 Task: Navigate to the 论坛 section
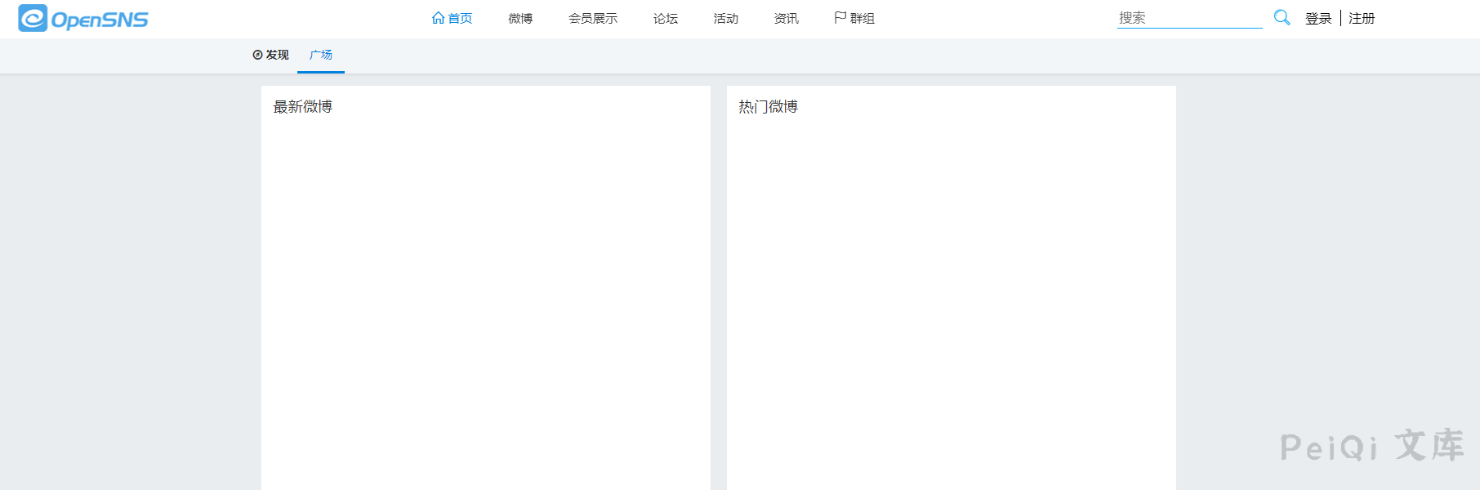coord(666,19)
